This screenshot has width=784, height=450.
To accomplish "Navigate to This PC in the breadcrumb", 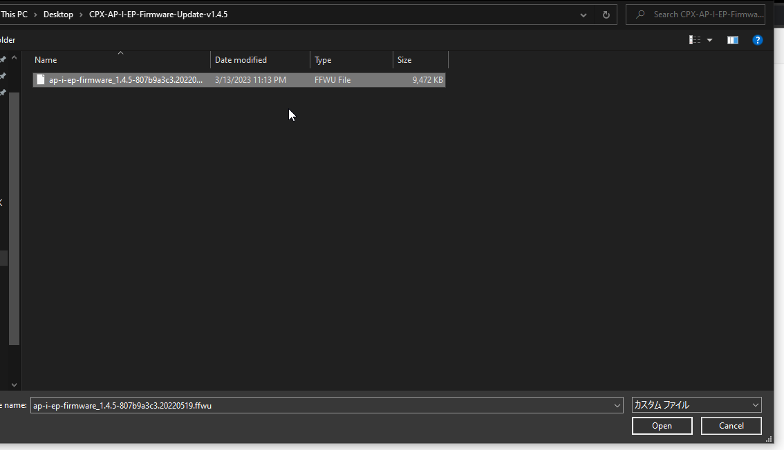I will [14, 14].
